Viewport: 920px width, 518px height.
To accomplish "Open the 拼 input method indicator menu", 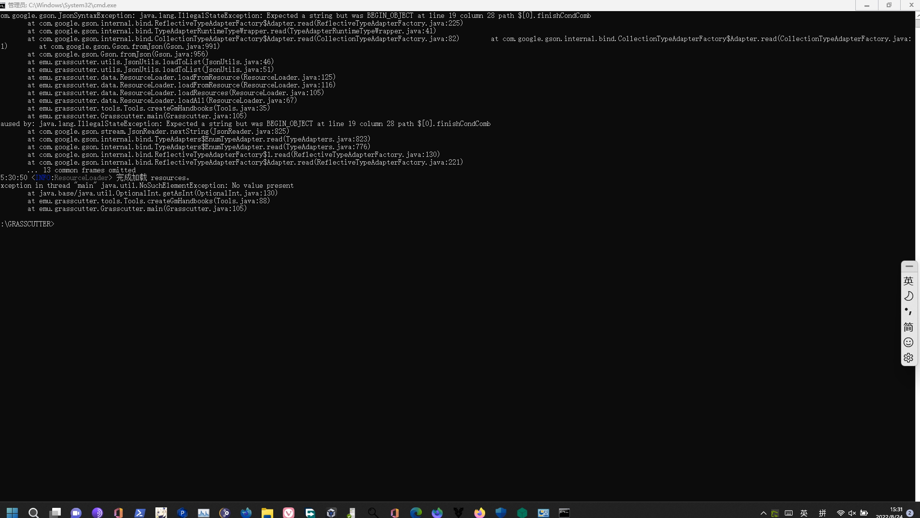I will tap(824, 512).
